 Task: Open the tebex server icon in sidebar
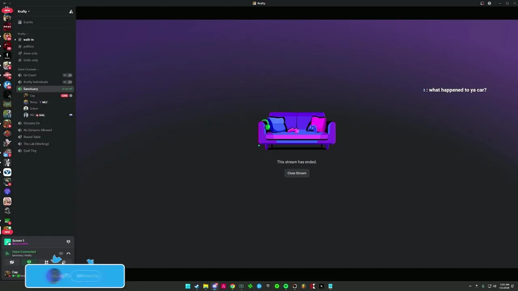7,56
